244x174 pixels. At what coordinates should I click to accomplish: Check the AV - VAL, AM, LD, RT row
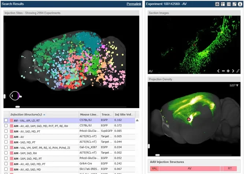coord(6,120)
